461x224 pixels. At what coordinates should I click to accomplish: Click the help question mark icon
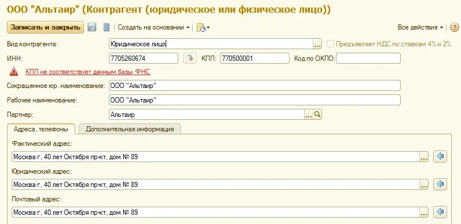click(x=454, y=28)
